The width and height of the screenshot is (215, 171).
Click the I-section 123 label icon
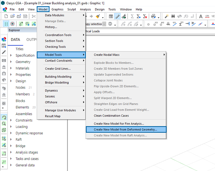pyautogui.click(x=181, y=24)
